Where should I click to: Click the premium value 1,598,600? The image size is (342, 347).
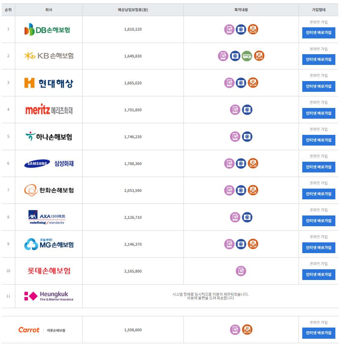133,330
